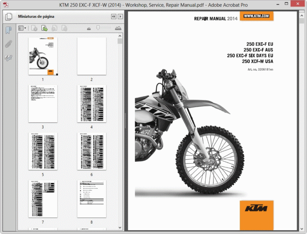Click the Acrobat PDF icon in title bar
The height and width of the screenshot is (234, 307).
pyautogui.click(x=6, y=5)
